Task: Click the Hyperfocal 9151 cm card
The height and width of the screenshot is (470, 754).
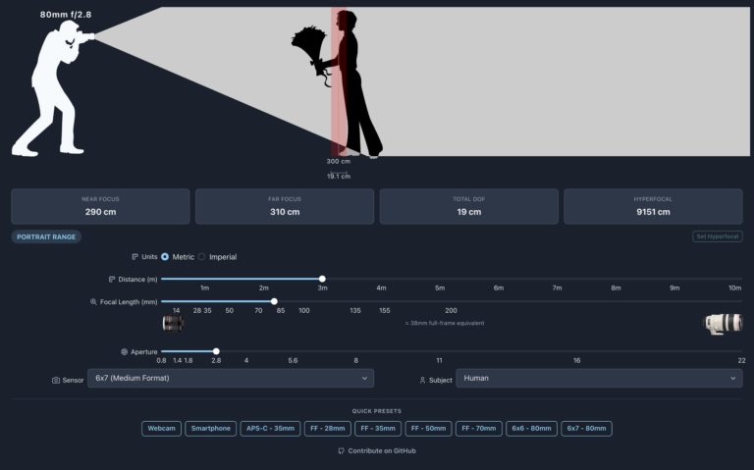Action: coord(653,206)
